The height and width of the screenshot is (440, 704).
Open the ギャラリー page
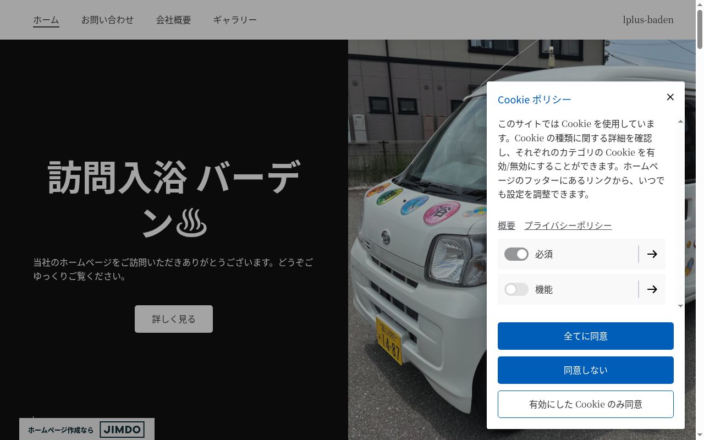point(235,20)
